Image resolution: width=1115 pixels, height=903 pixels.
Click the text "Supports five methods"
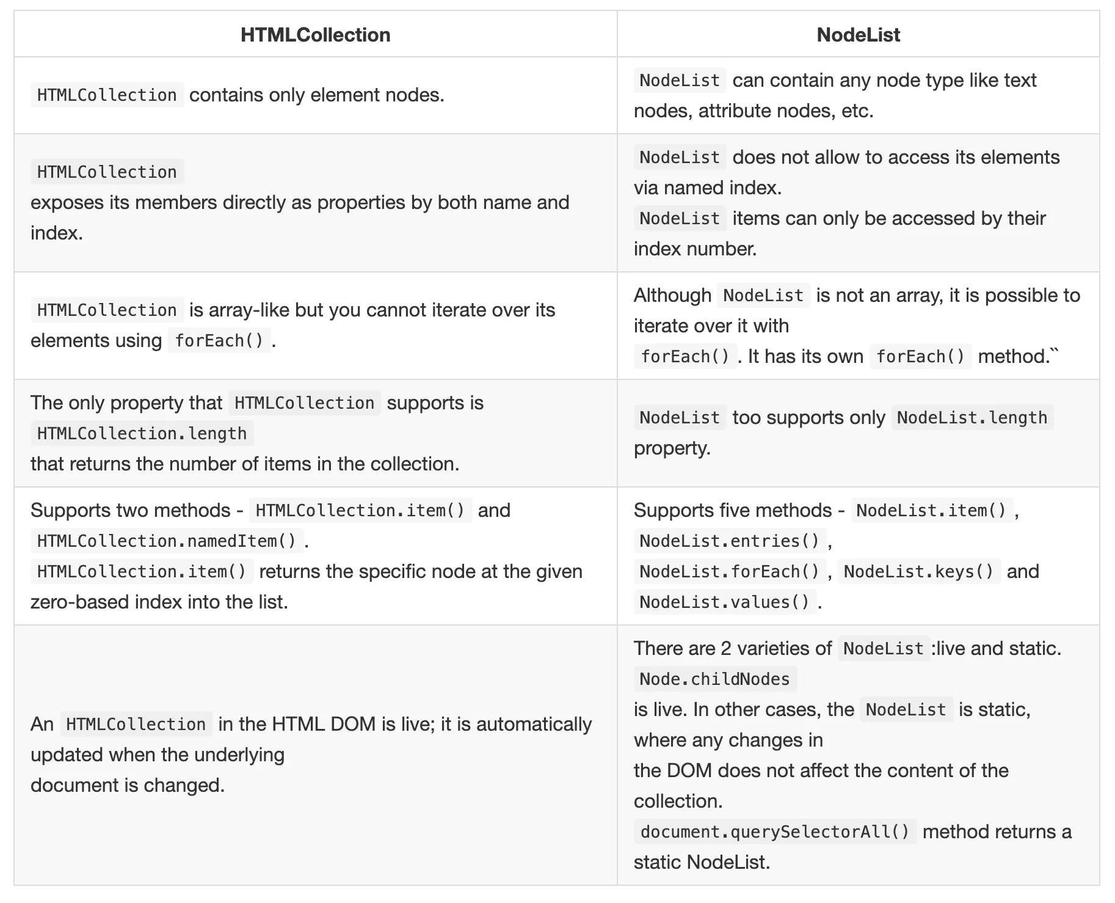[x=733, y=511]
